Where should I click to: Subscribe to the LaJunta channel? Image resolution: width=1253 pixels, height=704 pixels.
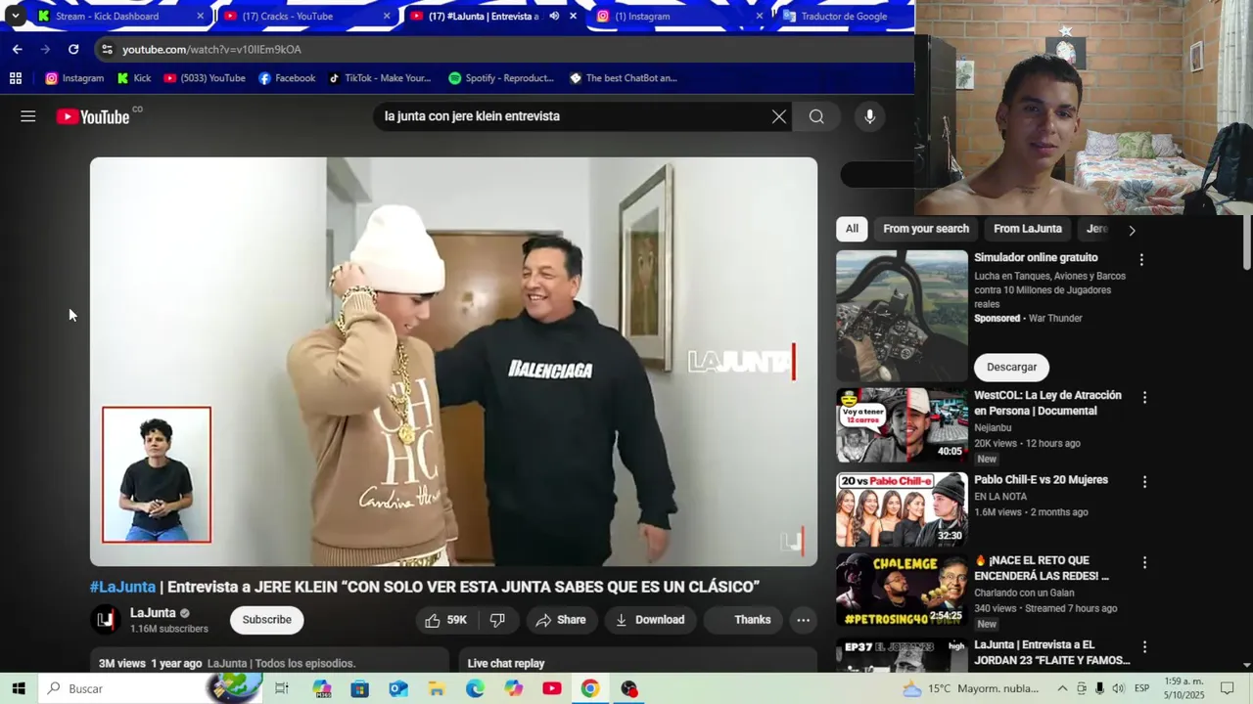[267, 620]
